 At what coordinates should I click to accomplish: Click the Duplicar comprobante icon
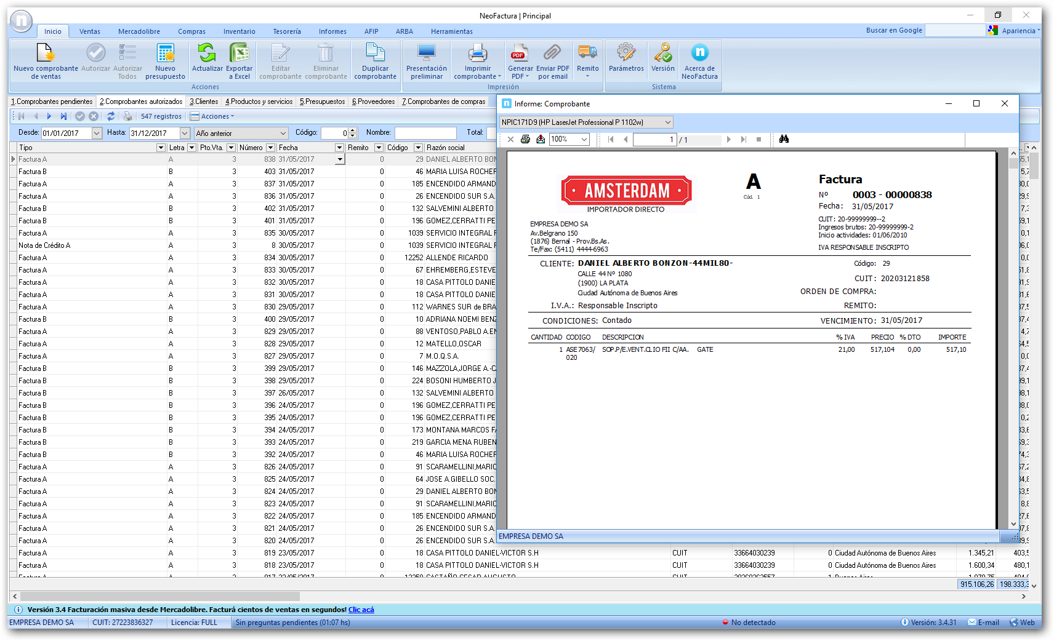375,60
